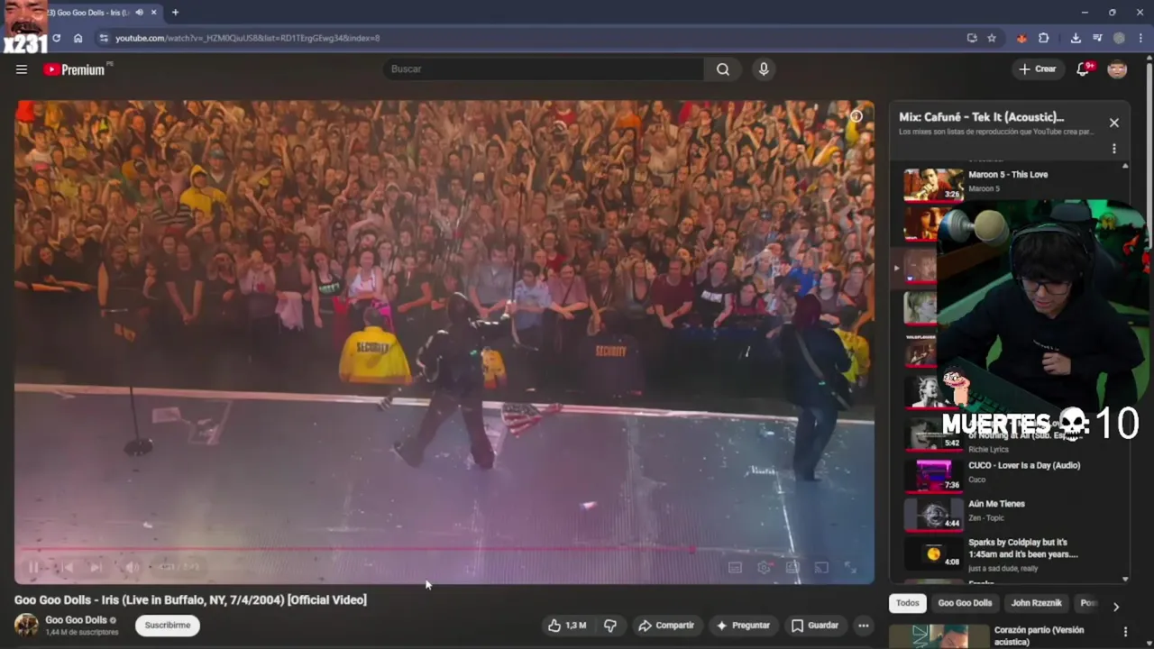Screen dimensions: 1154x649
Task: Open the browser profile avatar
Action: tap(1119, 38)
